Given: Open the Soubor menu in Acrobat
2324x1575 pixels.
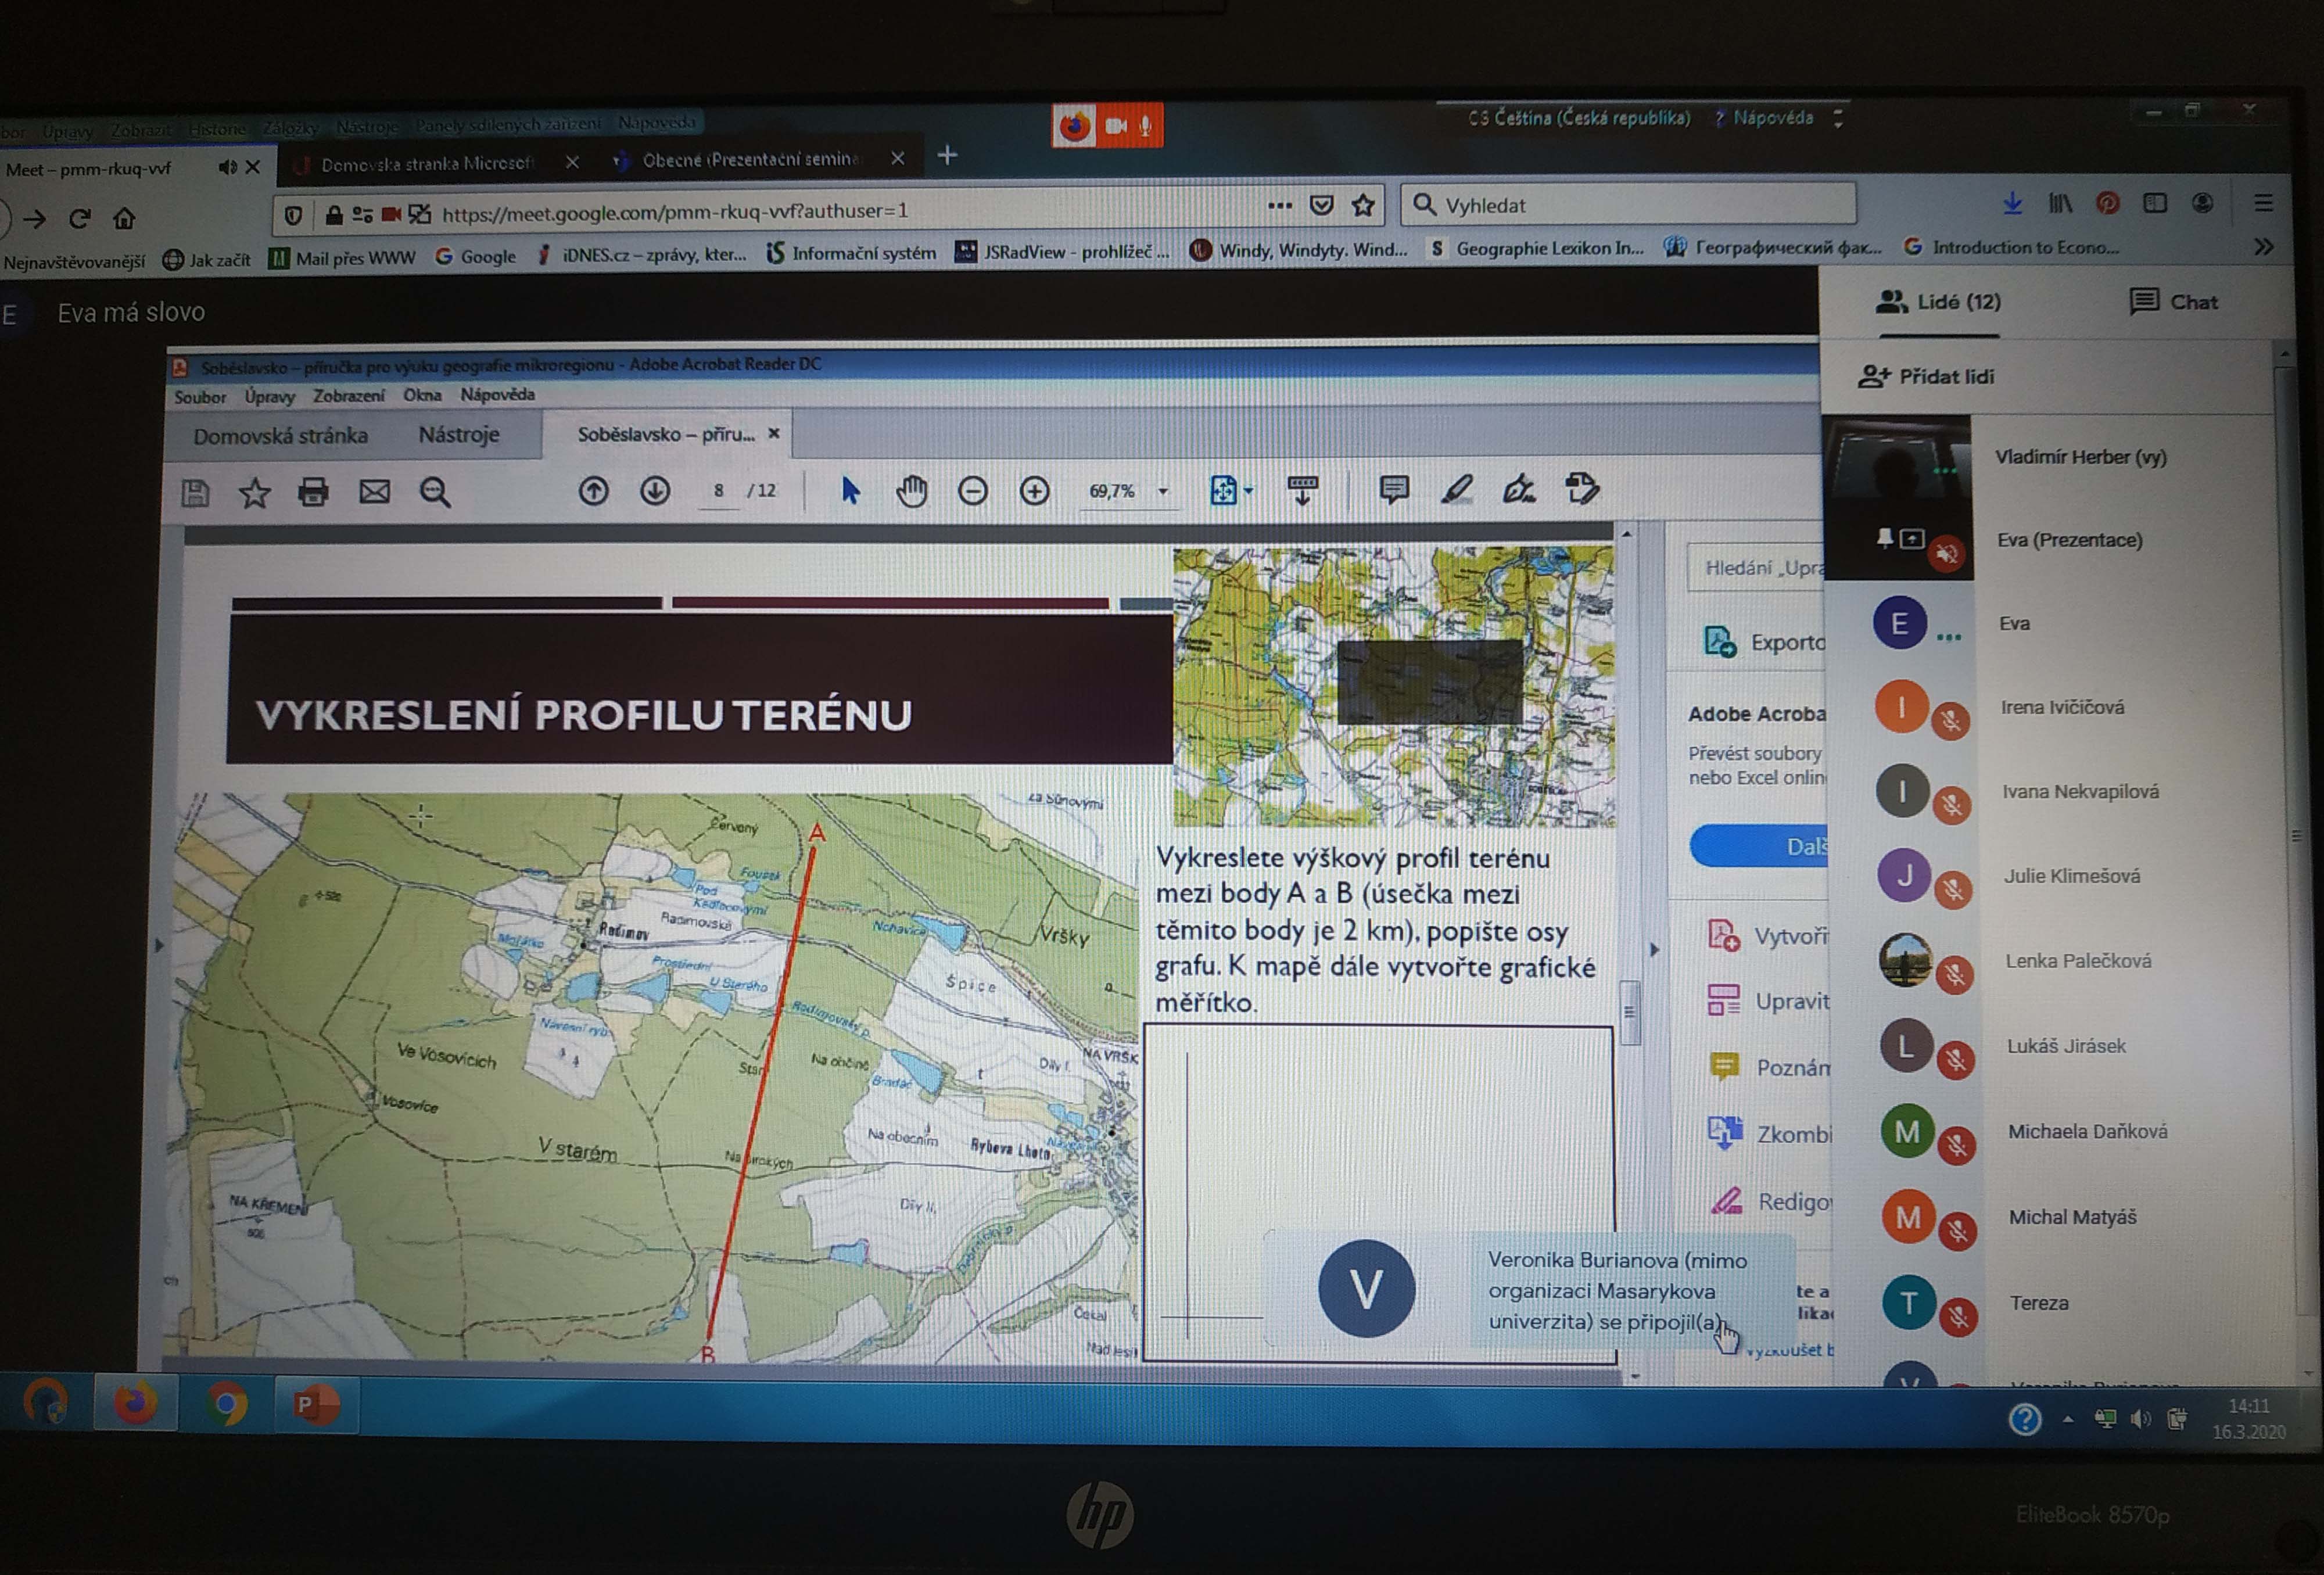Looking at the screenshot, I should click(x=200, y=397).
